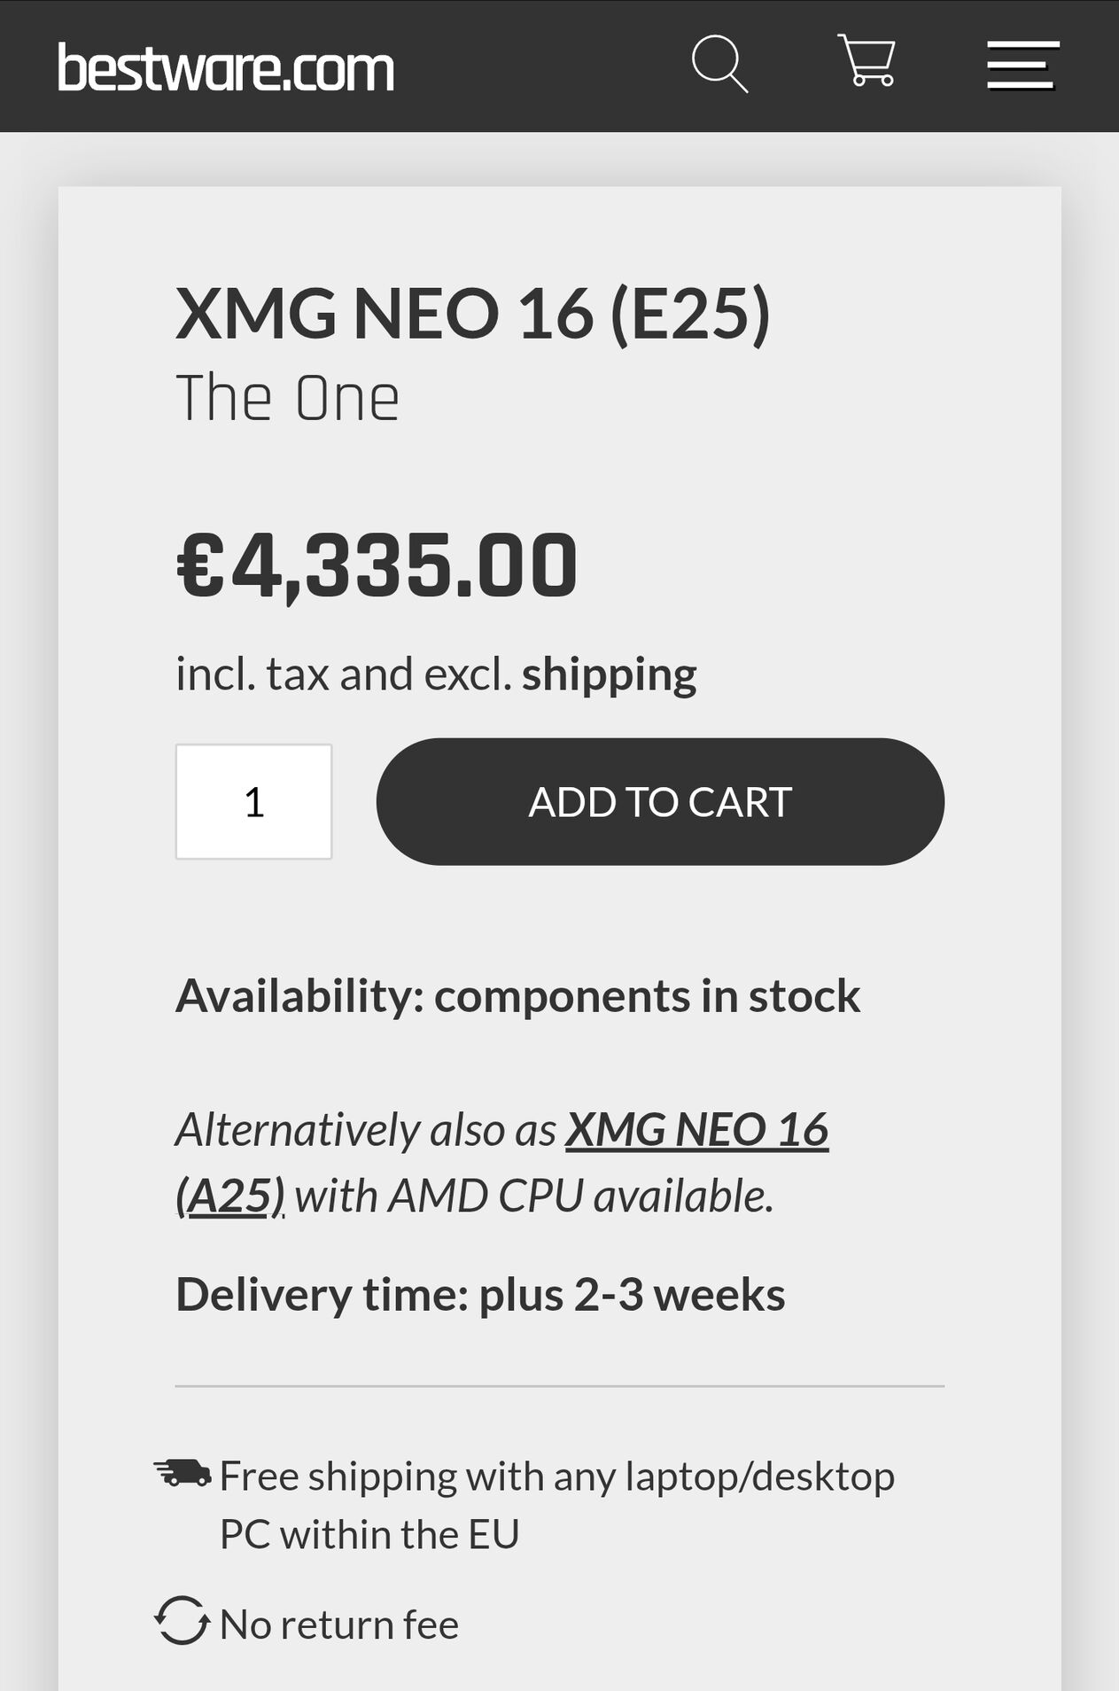
Task: Go to the bestware.com home logo
Action: pyautogui.click(x=226, y=68)
